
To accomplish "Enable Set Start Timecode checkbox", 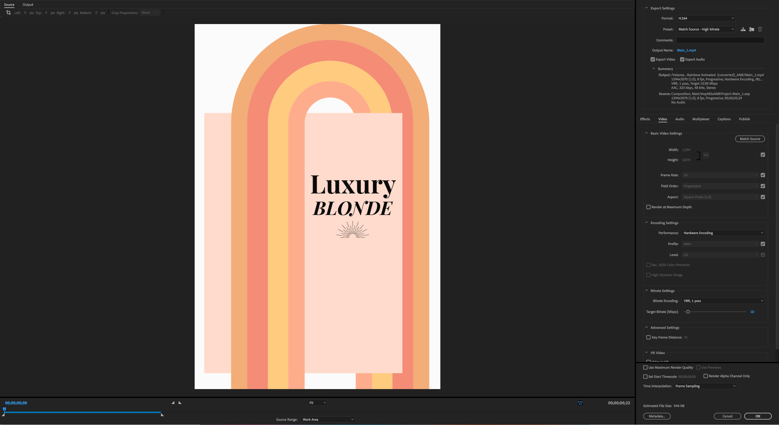I will 645,377.
